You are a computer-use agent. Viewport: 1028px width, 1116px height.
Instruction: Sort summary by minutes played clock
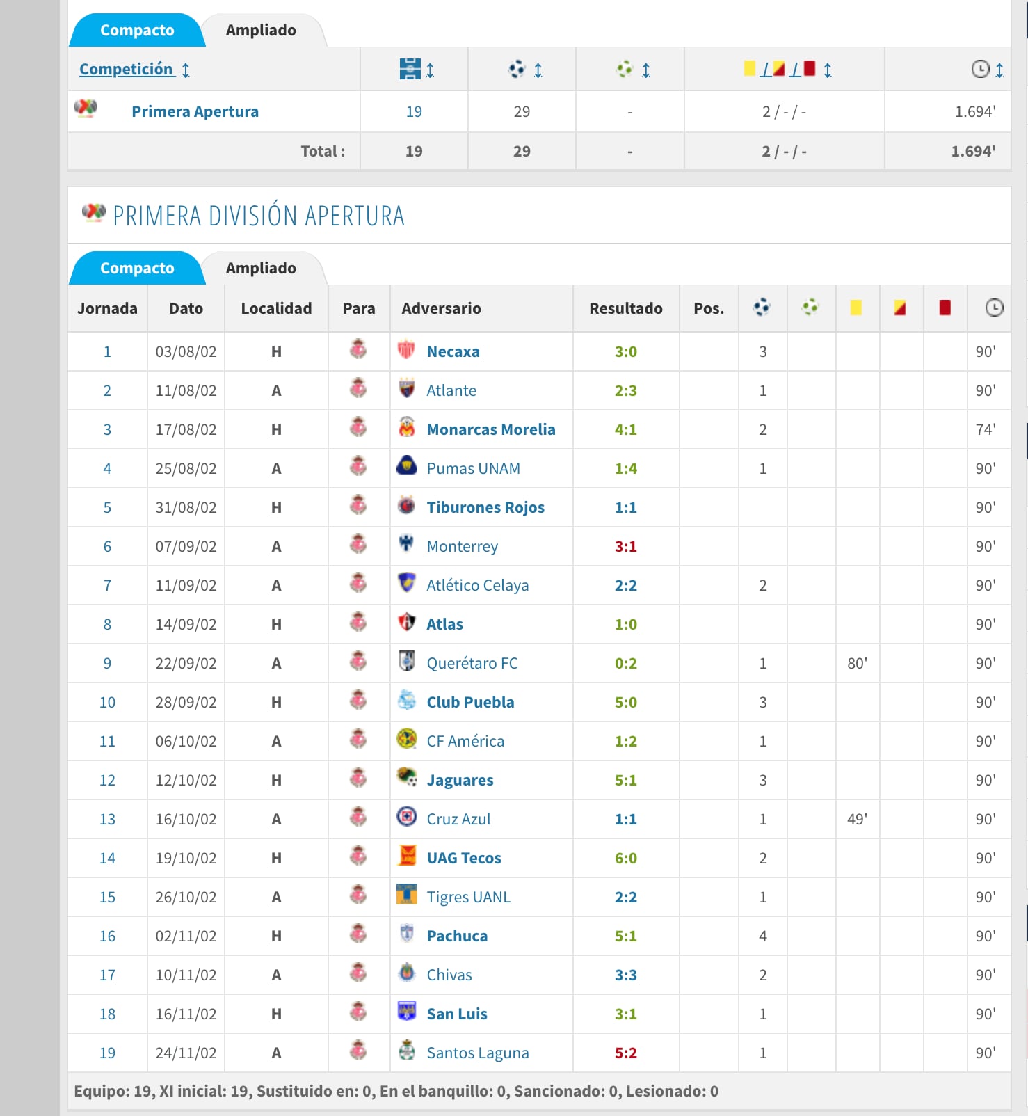tap(986, 70)
